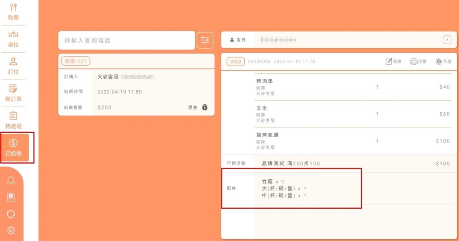Click the phone search input field
Screen dimensions: 459x241
click(126, 40)
